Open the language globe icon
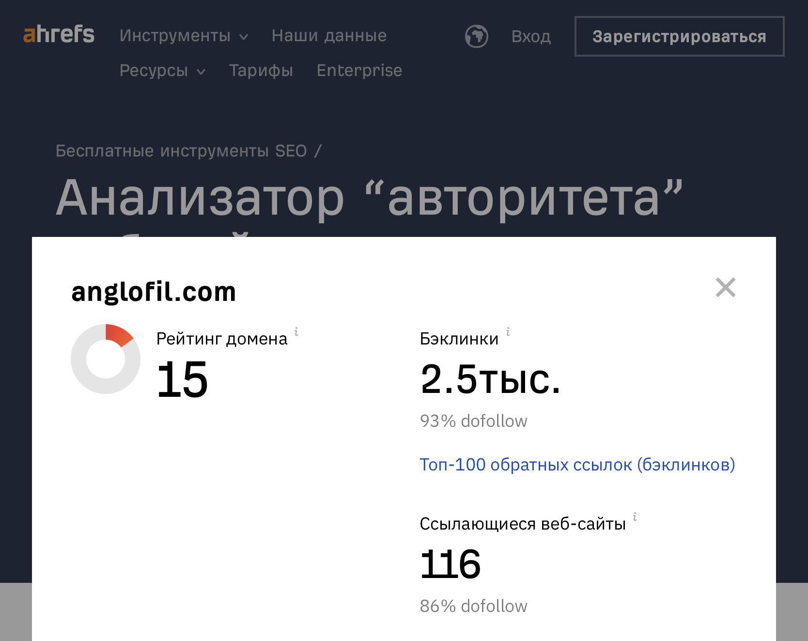The image size is (808, 641). [477, 36]
